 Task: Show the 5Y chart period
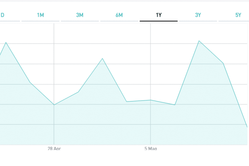click(x=238, y=15)
